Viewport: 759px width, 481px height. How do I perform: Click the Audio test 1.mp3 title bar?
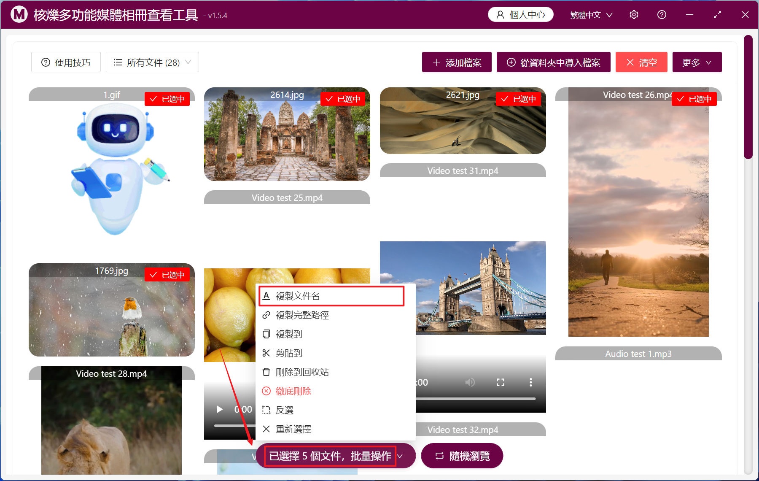pyautogui.click(x=638, y=354)
